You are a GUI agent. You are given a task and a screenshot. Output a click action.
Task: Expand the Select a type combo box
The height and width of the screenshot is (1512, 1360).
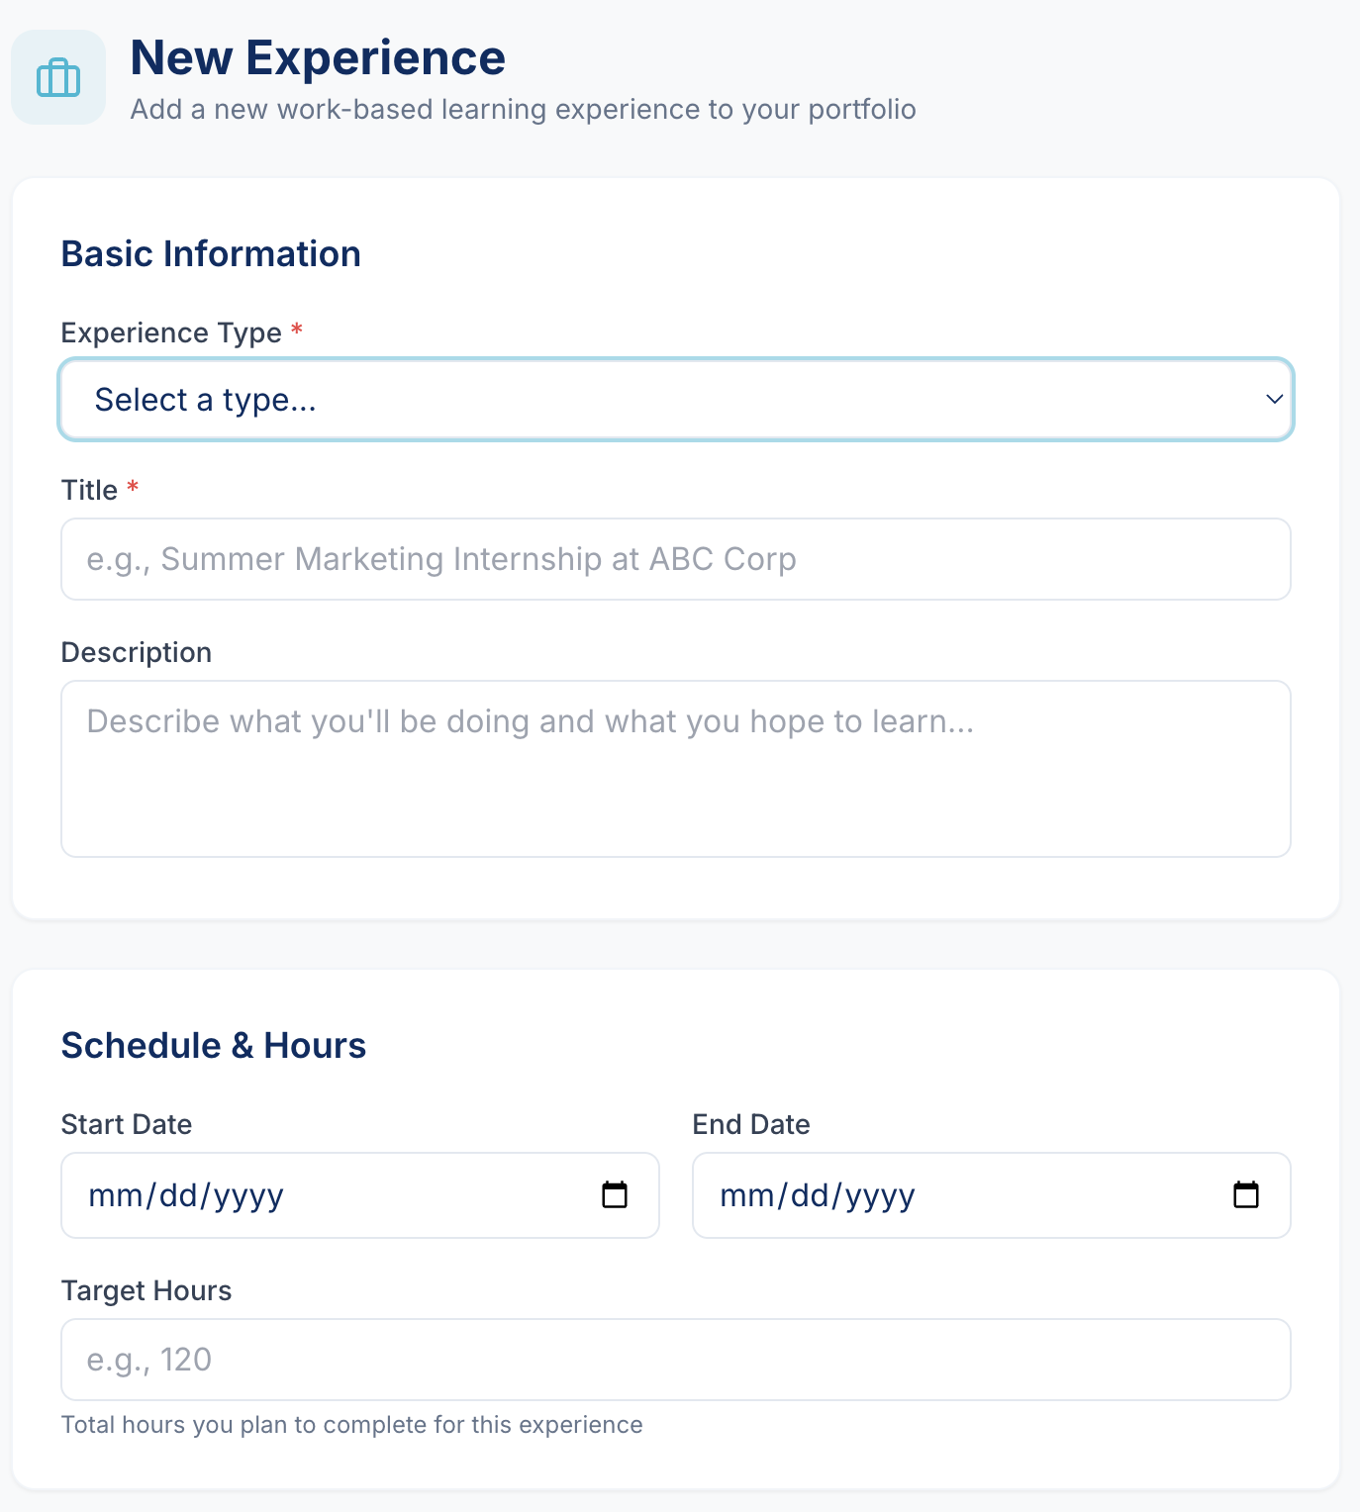(676, 400)
